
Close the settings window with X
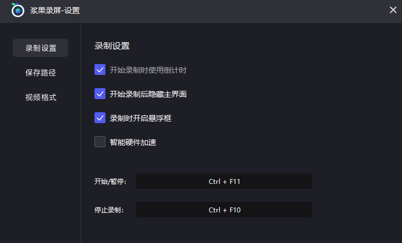point(393,10)
